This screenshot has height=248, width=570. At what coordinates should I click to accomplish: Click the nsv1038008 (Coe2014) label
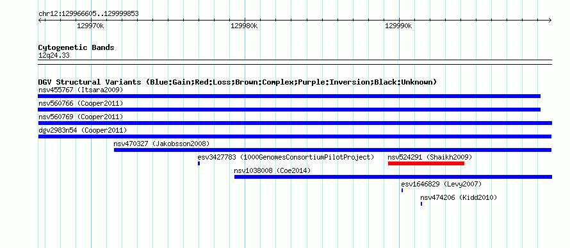pyautogui.click(x=272, y=170)
